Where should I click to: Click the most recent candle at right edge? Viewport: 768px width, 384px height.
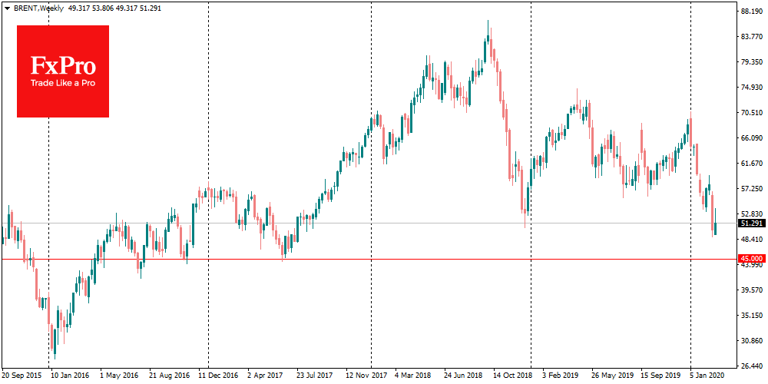coord(715,228)
